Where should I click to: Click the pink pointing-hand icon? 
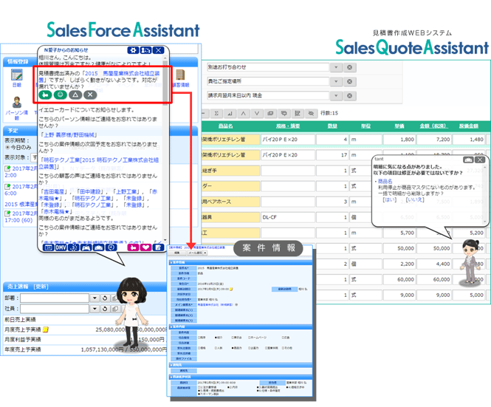pyautogui.click(x=133, y=247)
